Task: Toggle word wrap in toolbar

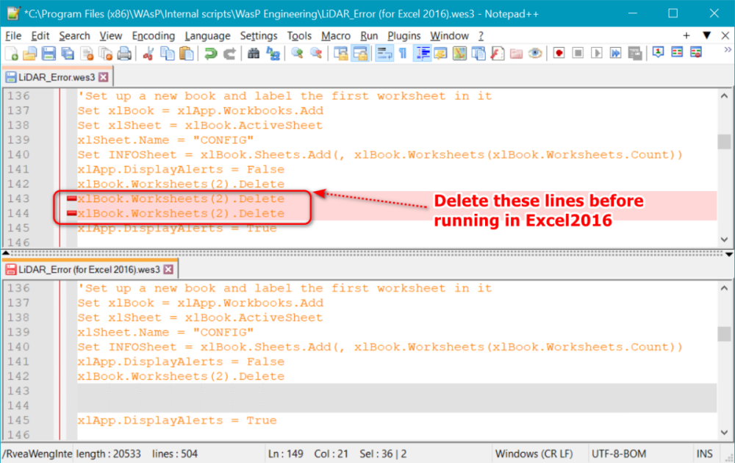Action: click(384, 53)
